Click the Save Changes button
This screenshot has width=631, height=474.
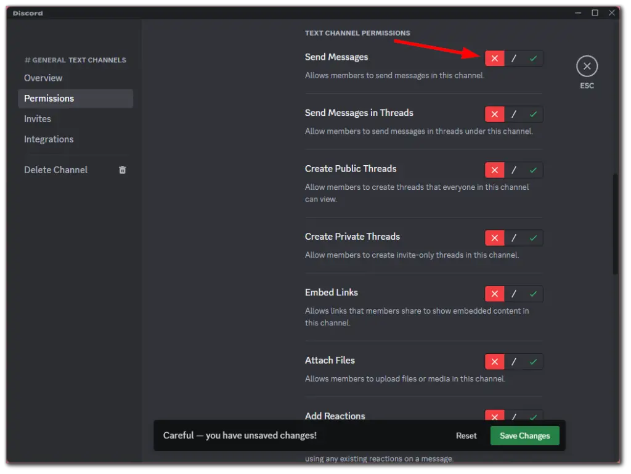click(x=524, y=435)
